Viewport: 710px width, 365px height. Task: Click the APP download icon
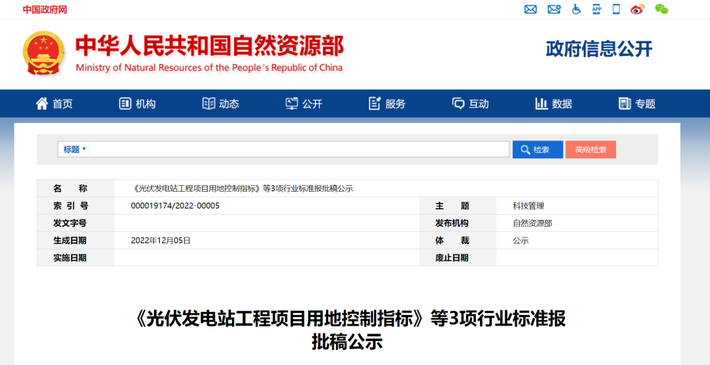tap(597, 9)
